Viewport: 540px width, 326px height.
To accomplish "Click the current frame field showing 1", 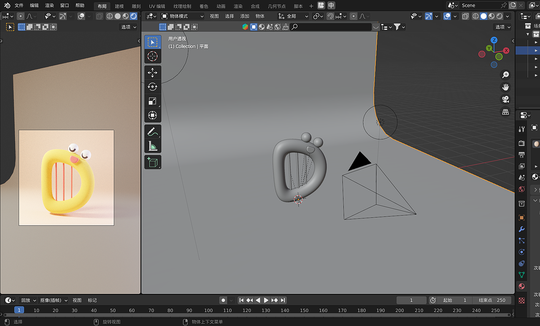I will click(411, 300).
